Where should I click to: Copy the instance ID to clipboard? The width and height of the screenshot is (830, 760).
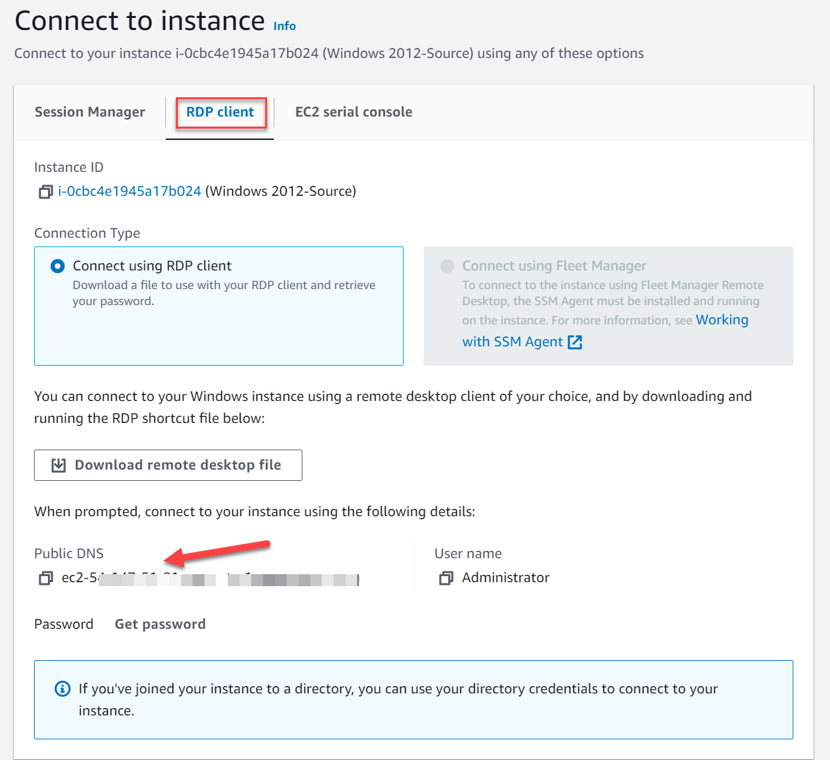[45, 191]
